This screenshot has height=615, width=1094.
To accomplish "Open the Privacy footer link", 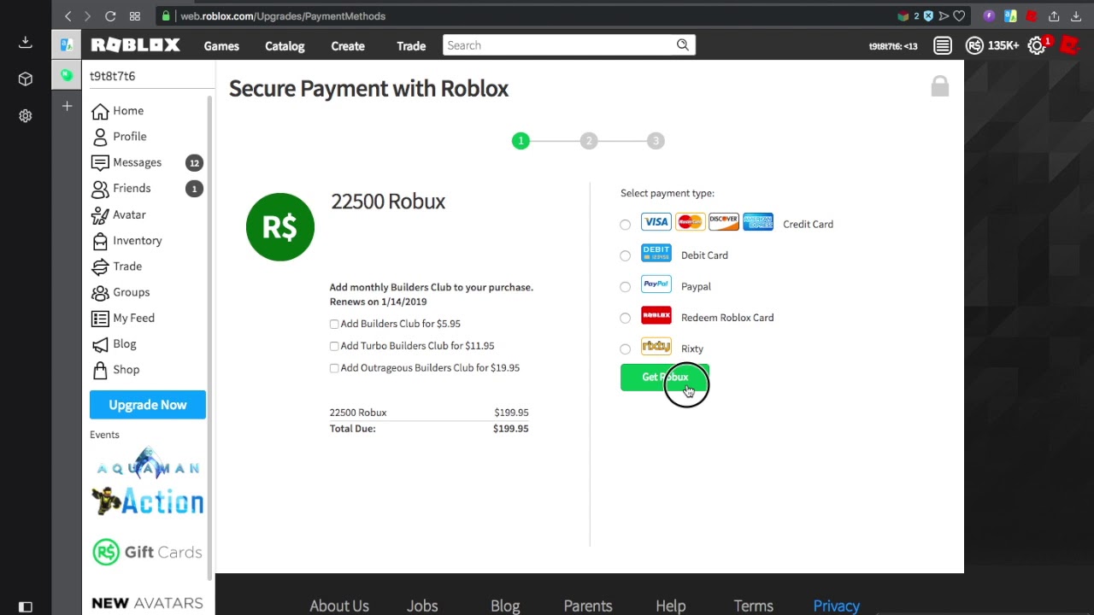I will click(836, 606).
